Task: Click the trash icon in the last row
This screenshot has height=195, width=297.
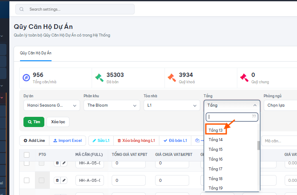Action: coord(58,180)
